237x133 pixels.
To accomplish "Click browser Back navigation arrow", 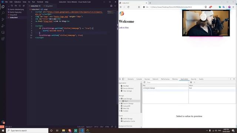I will click(121, 7).
